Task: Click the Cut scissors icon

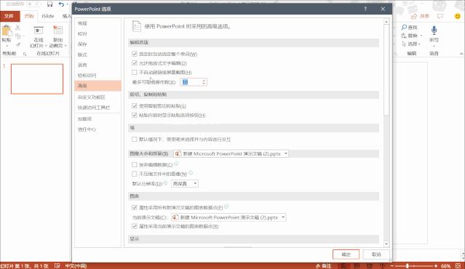Action: [x=17, y=28]
